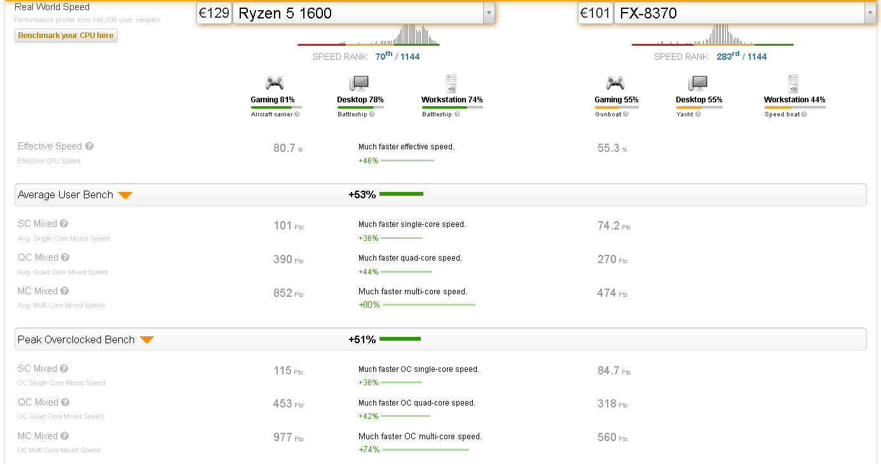881x464 pixels.
Task: Click the 74.2 Pts single-core score
Action: 614,226
